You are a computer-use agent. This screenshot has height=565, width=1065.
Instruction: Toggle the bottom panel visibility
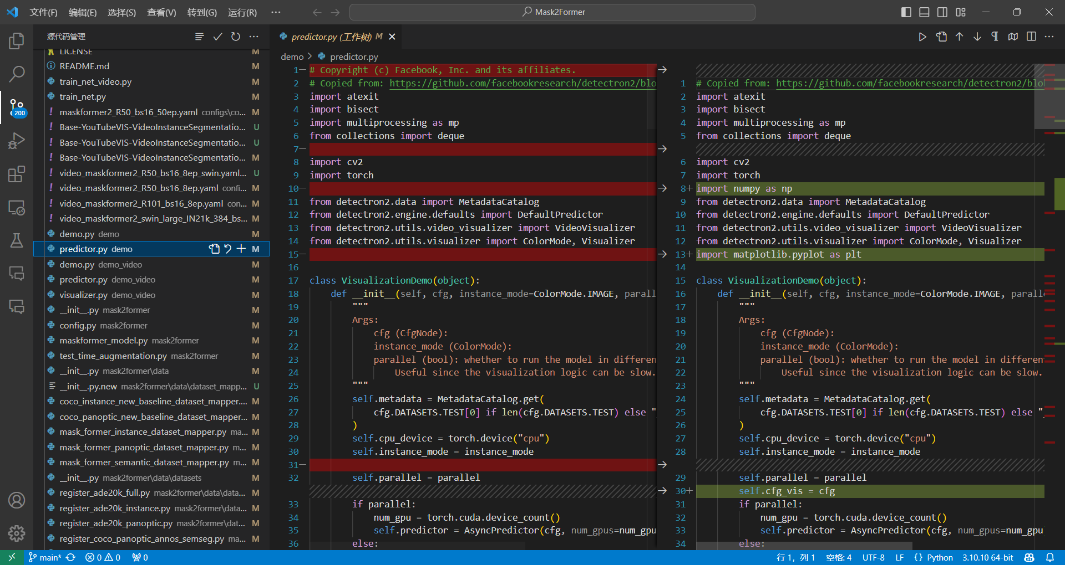[x=924, y=12]
